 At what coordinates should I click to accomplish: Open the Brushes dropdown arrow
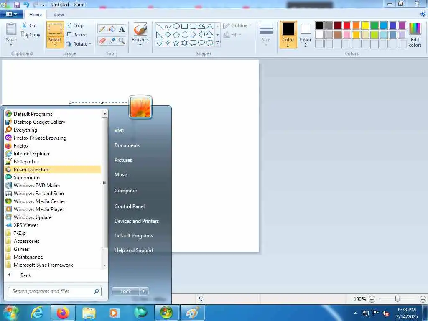[x=140, y=45]
